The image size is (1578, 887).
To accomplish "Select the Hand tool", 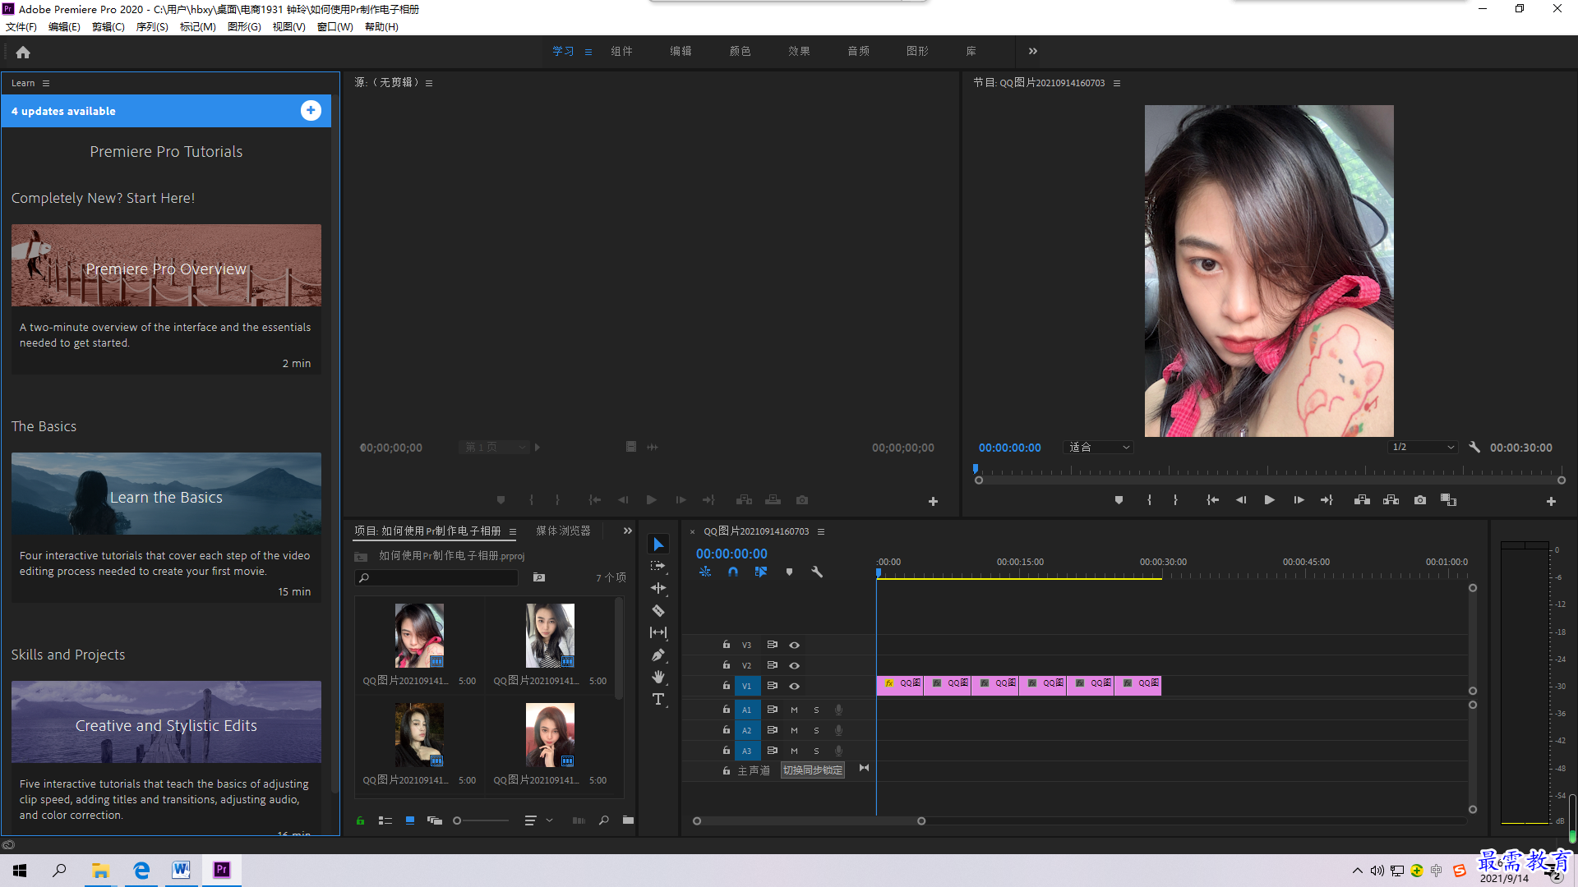I will pyautogui.click(x=657, y=677).
